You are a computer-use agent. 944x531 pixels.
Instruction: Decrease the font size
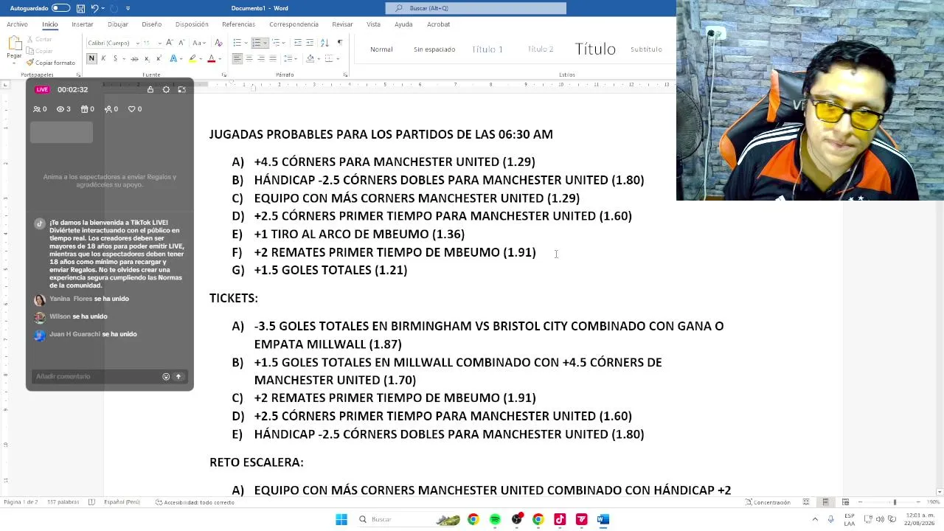[x=181, y=43]
